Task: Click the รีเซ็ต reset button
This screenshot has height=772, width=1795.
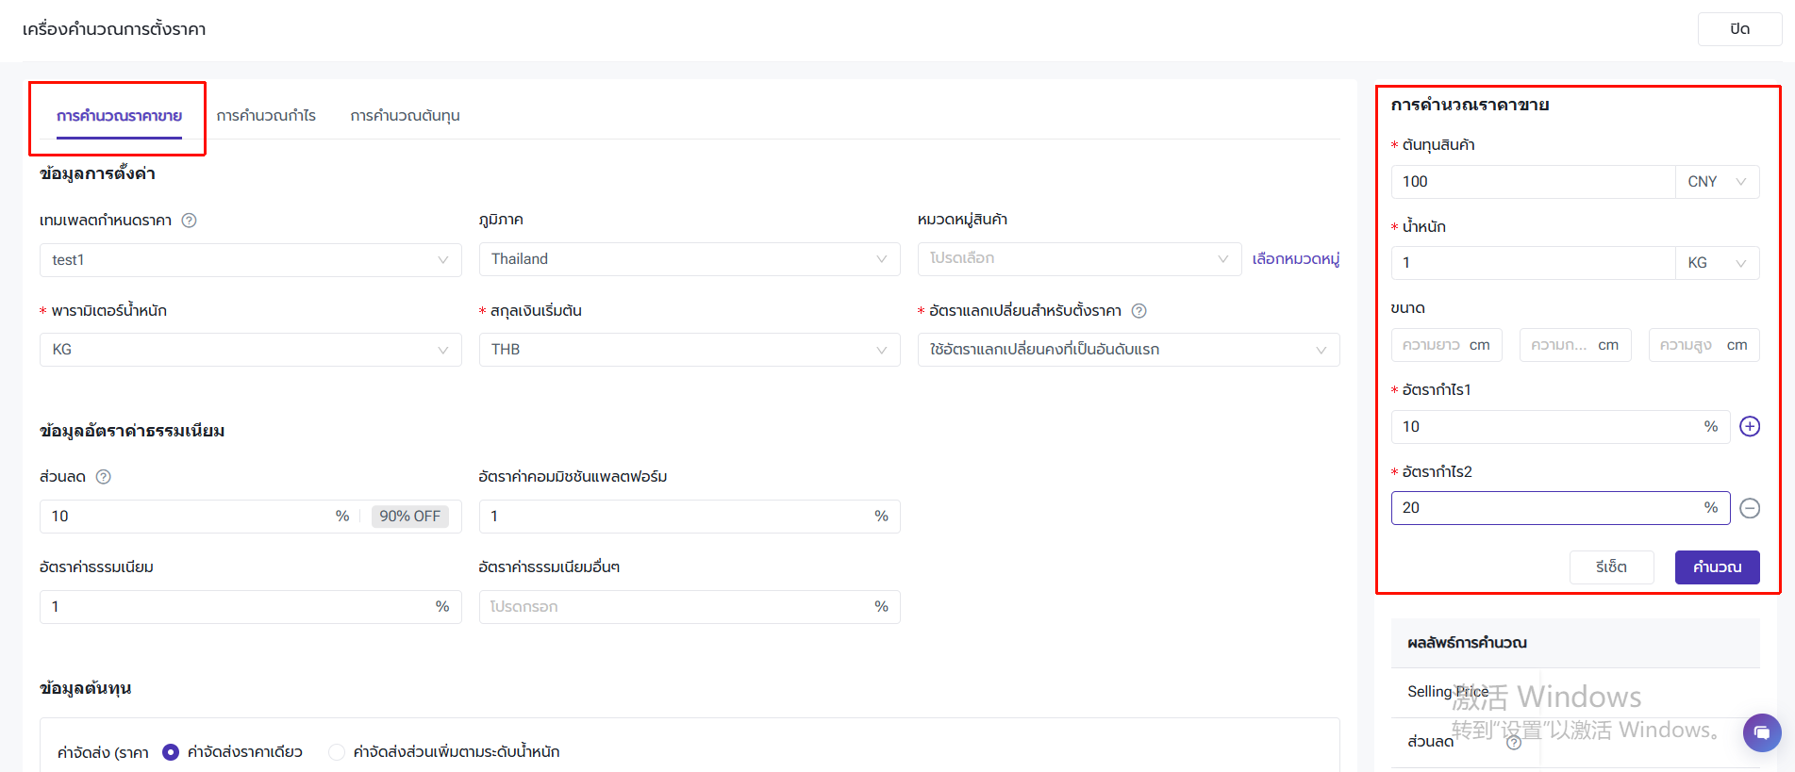Action: [1610, 567]
